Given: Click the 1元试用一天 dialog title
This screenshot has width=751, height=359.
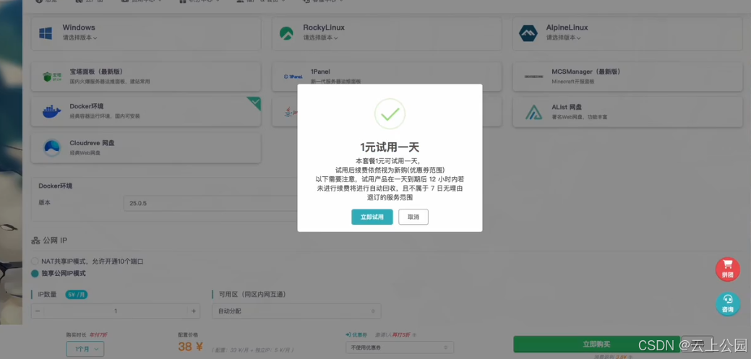Looking at the screenshot, I should coord(390,147).
